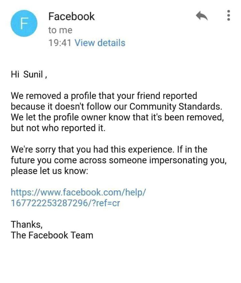This screenshot has height=283, width=241.
Task: Click the 19:41 timestamp
Action: click(60, 43)
